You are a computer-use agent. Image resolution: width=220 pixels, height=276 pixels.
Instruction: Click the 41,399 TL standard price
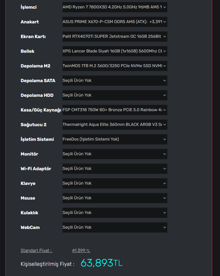click(81, 251)
